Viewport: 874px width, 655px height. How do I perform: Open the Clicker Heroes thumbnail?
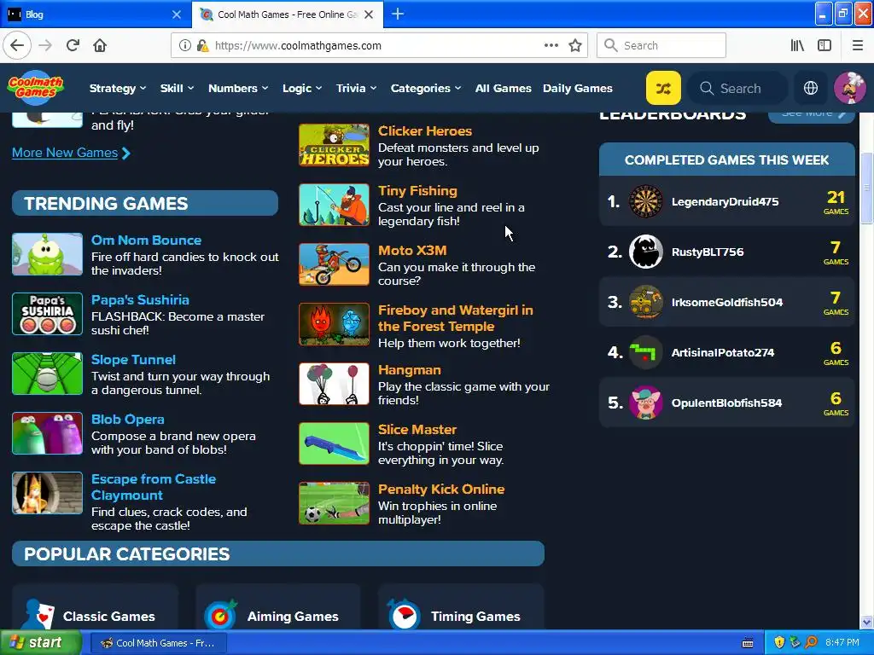pos(334,145)
